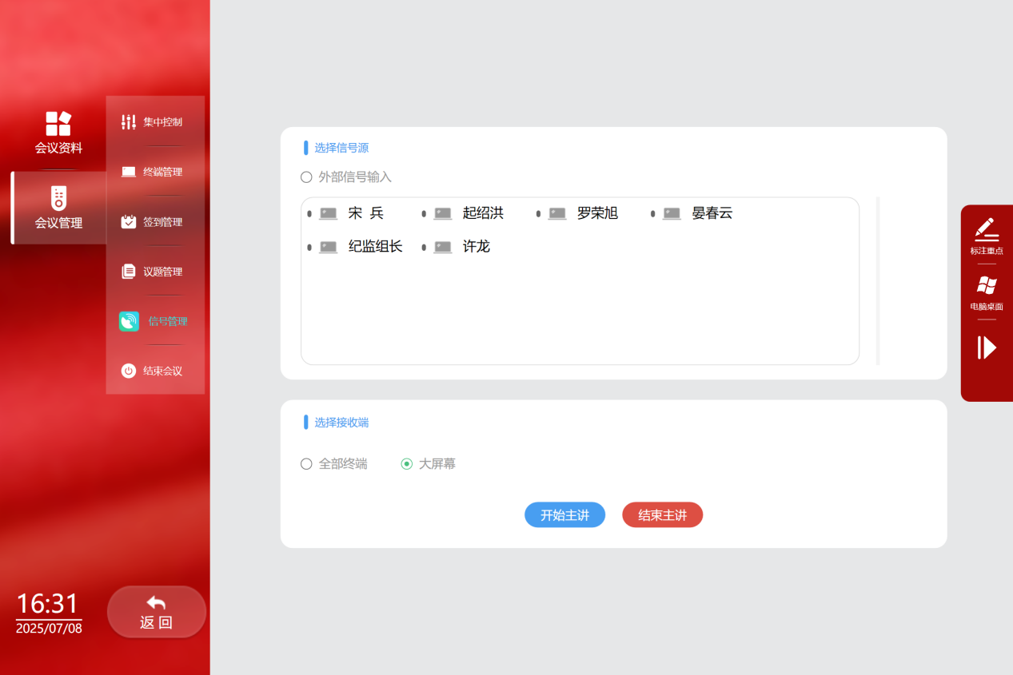Select the 会议管理 remote control icon
The image size is (1013, 675).
tap(58, 198)
